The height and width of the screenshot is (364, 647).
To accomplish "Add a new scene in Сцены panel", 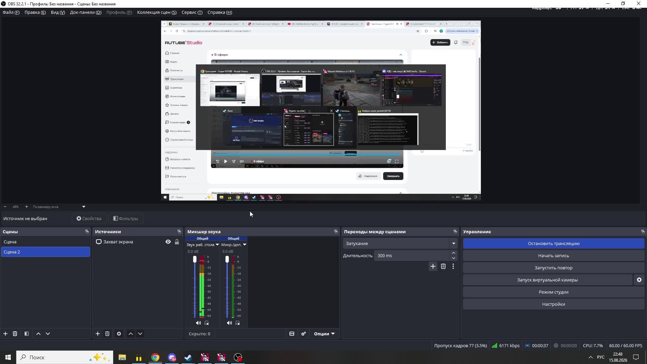I will pyautogui.click(x=5, y=334).
